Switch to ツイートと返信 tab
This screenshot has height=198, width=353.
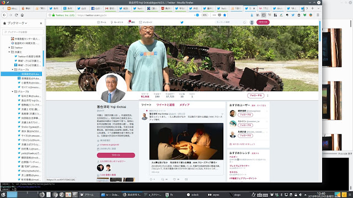[x=165, y=105]
